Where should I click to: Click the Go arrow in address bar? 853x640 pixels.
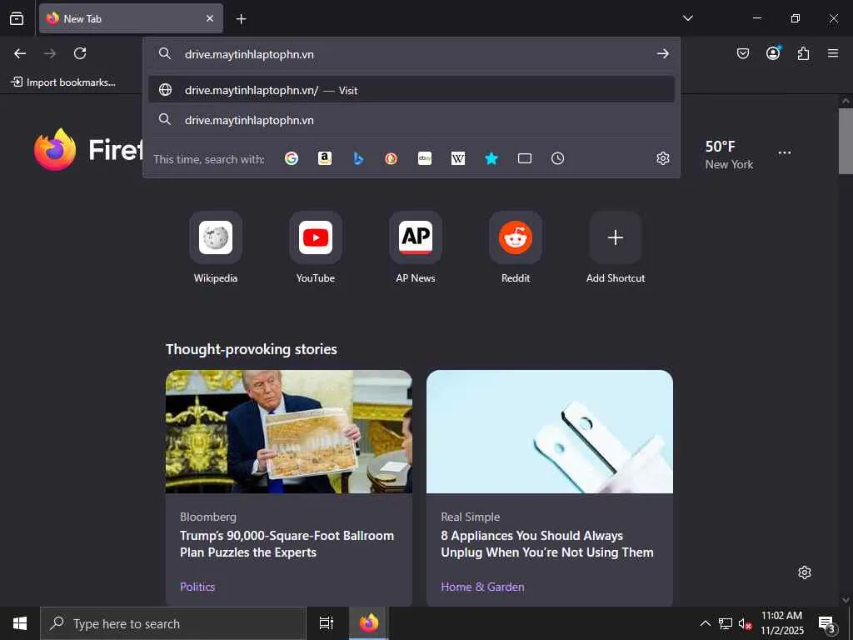(662, 53)
